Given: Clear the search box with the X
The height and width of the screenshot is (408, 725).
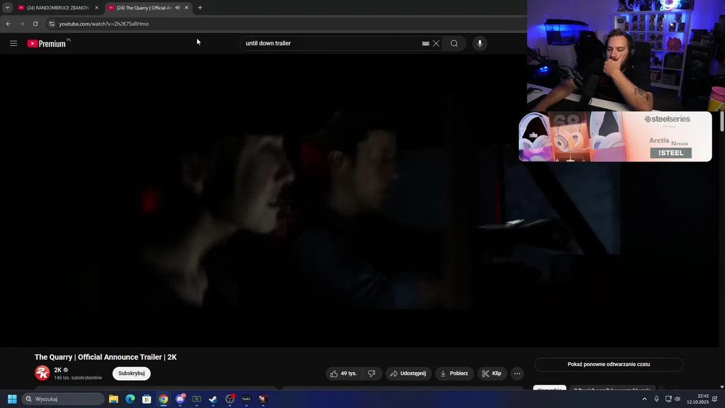Looking at the screenshot, I should (x=436, y=44).
